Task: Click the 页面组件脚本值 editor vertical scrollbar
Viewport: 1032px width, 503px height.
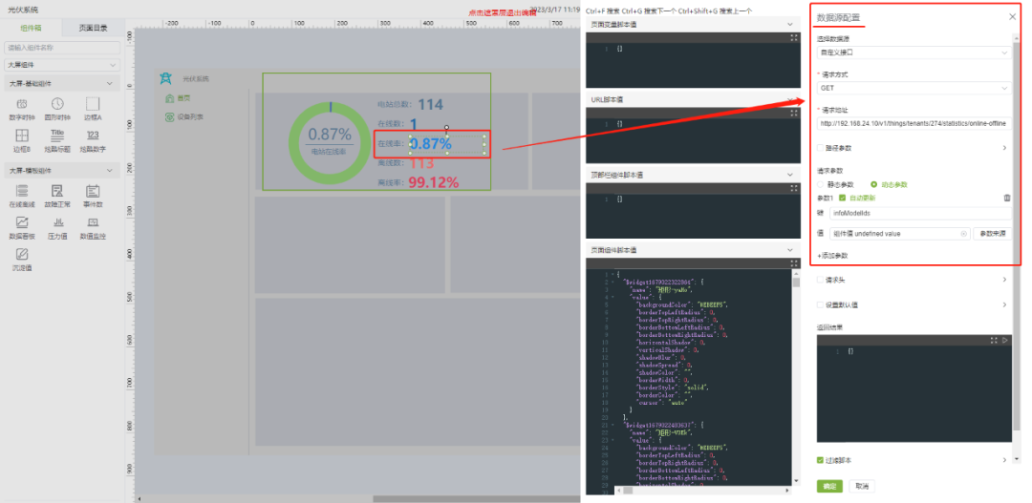Action: (796, 283)
